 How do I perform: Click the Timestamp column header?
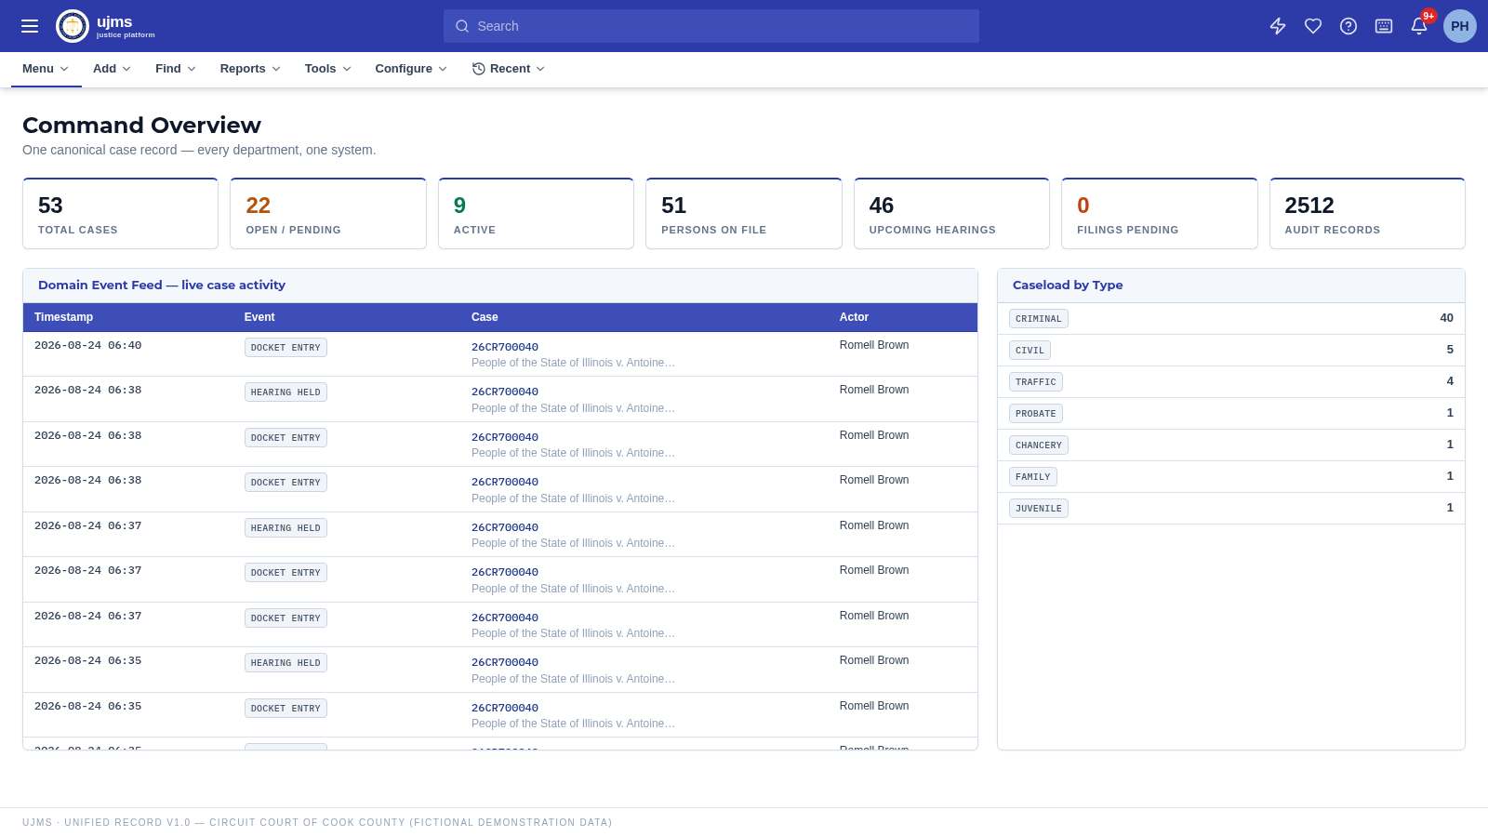(63, 317)
